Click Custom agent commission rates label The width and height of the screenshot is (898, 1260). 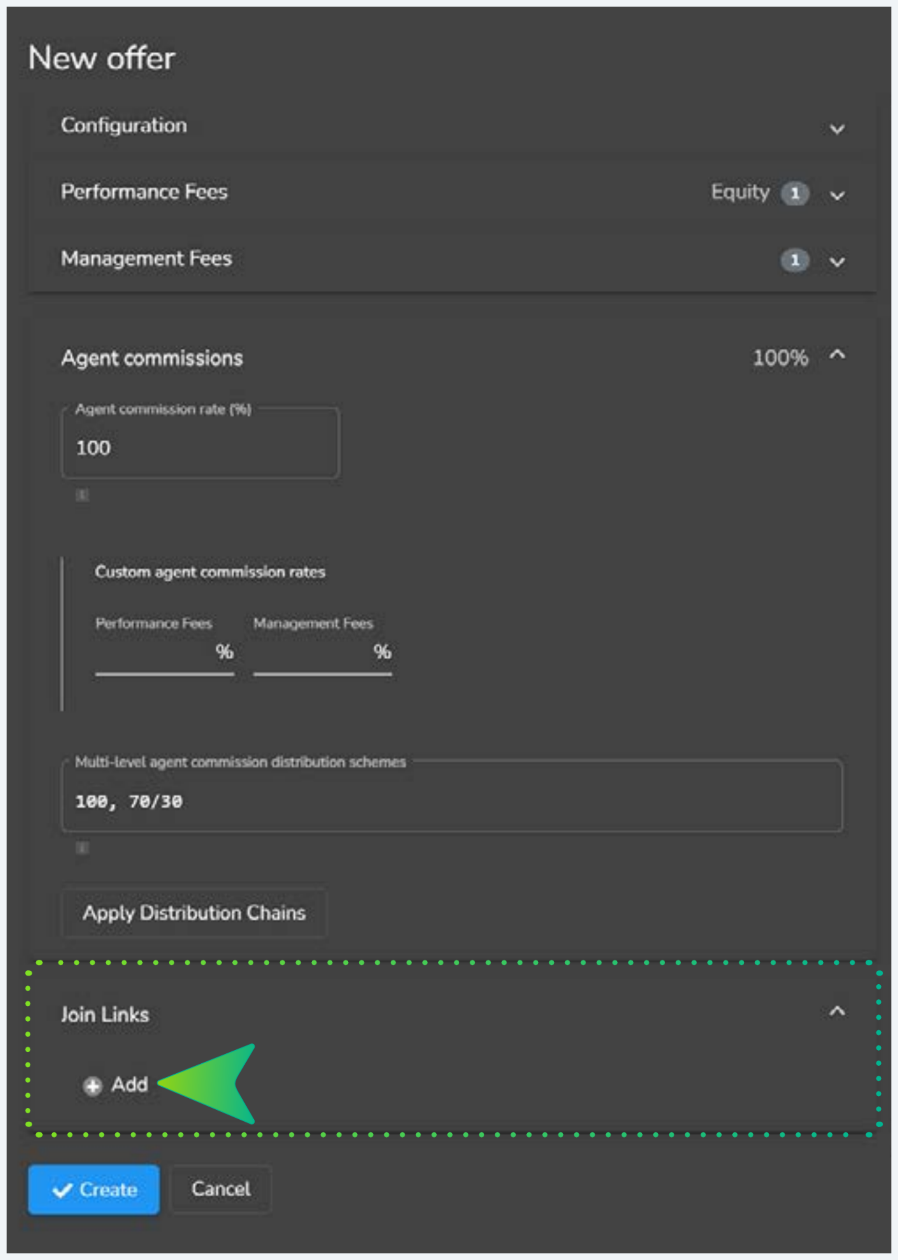(x=210, y=572)
